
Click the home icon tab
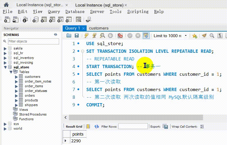[6, 5]
